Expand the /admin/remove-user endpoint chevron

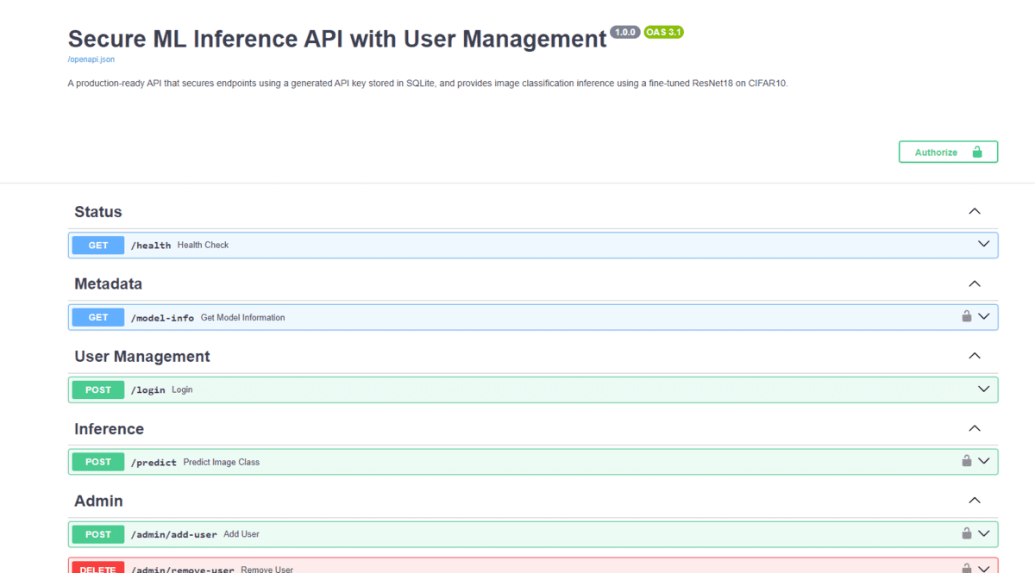984,568
